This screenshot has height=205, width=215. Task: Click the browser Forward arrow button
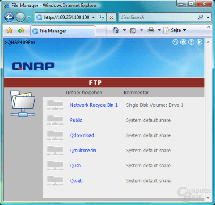(21, 18)
